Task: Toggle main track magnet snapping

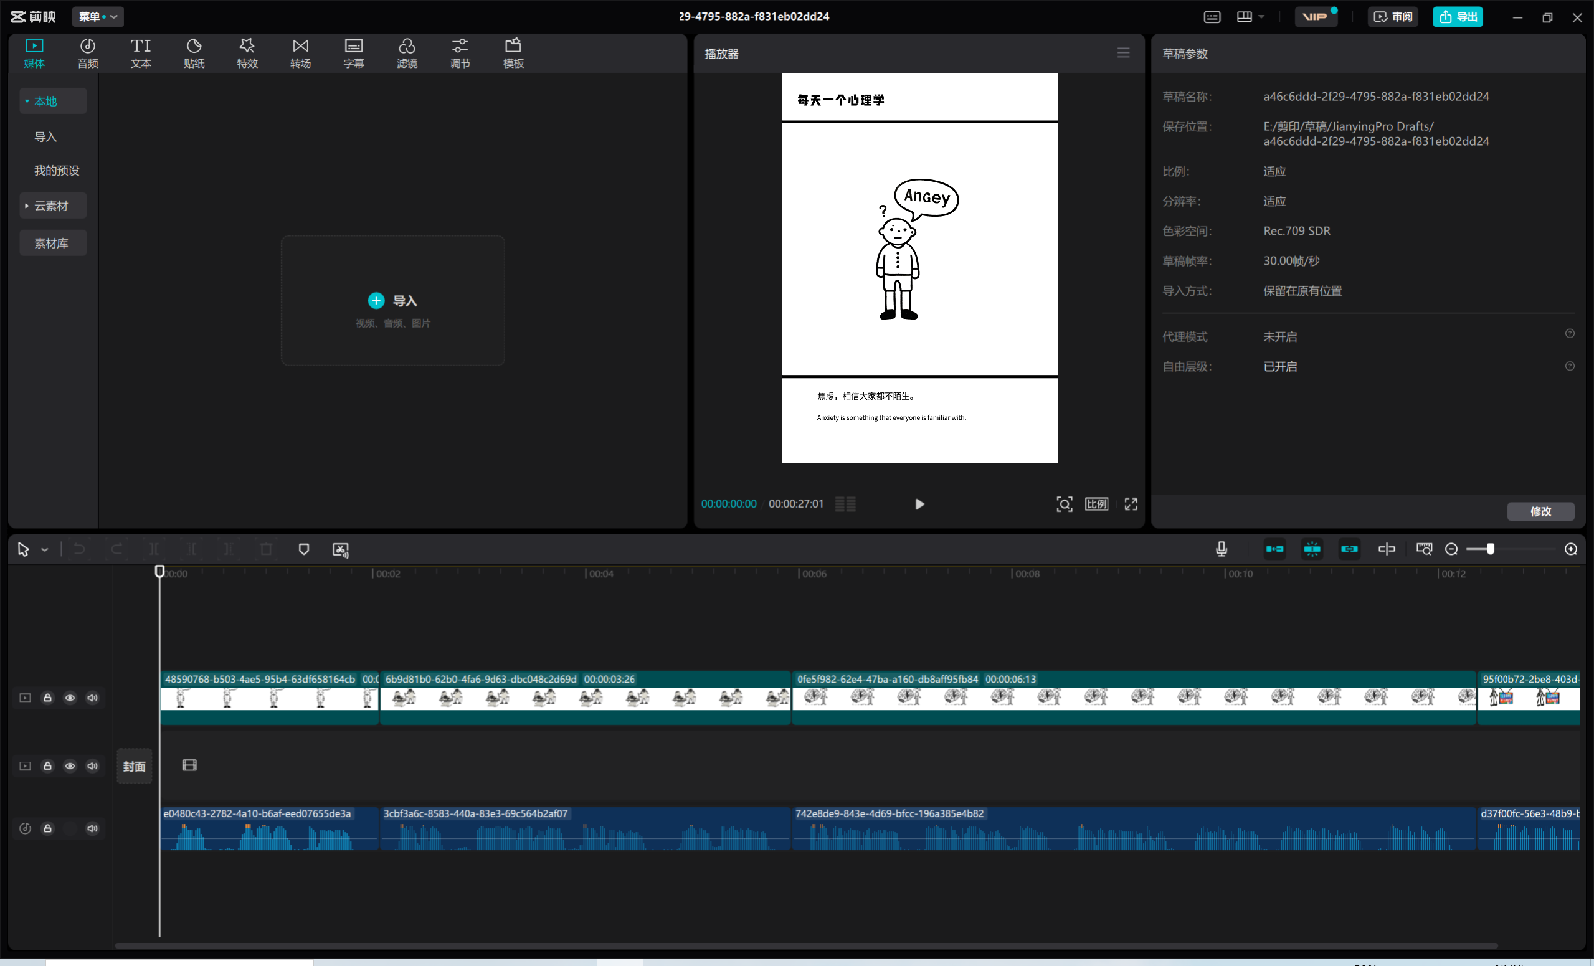Action: pyautogui.click(x=1274, y=549)
